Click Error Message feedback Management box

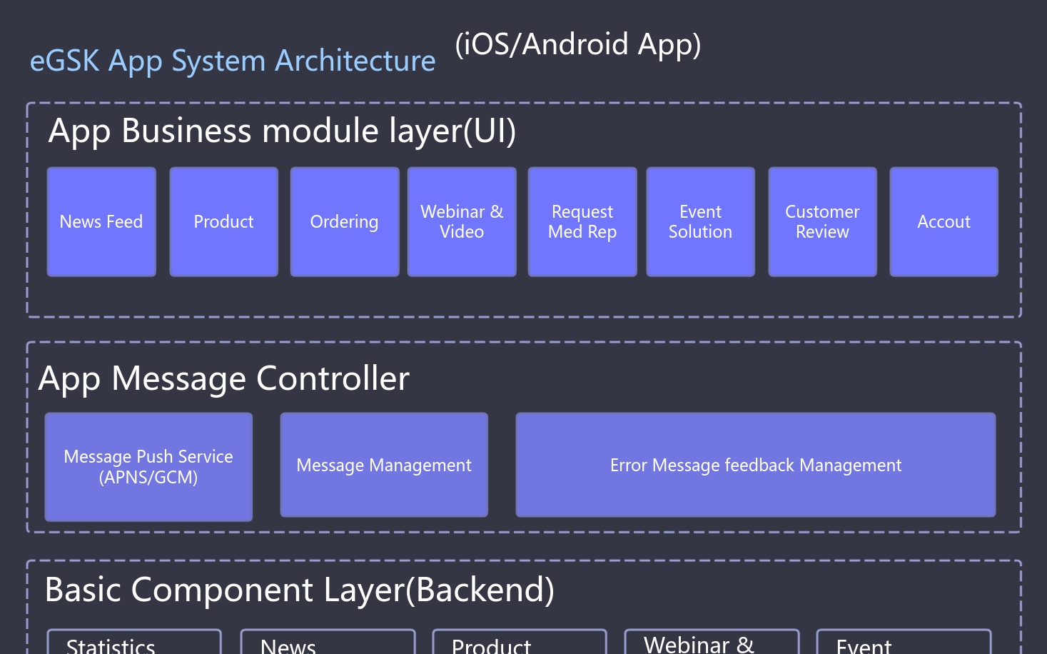[755, 466]
